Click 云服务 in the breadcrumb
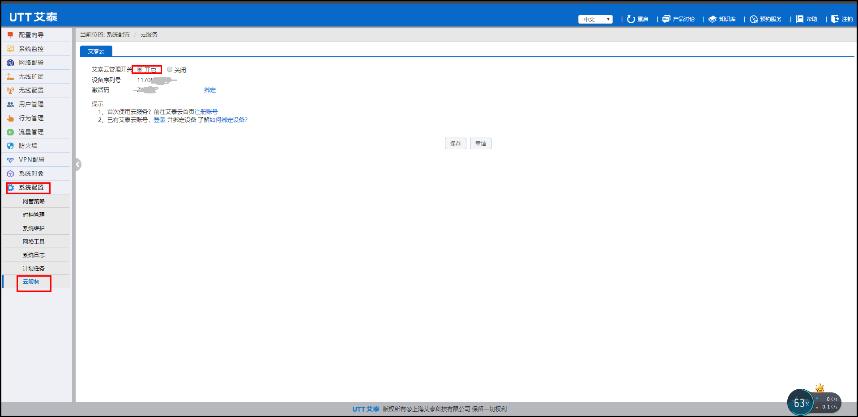The image size is (858, 417). (x=149, y=34)
